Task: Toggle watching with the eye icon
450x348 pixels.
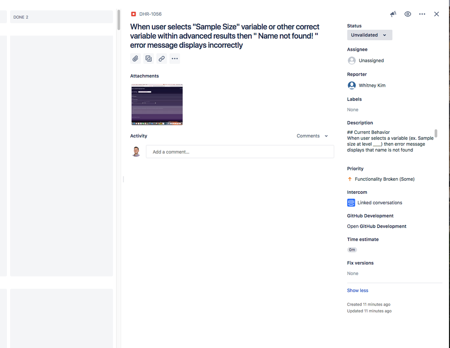Action: [407, 14]
